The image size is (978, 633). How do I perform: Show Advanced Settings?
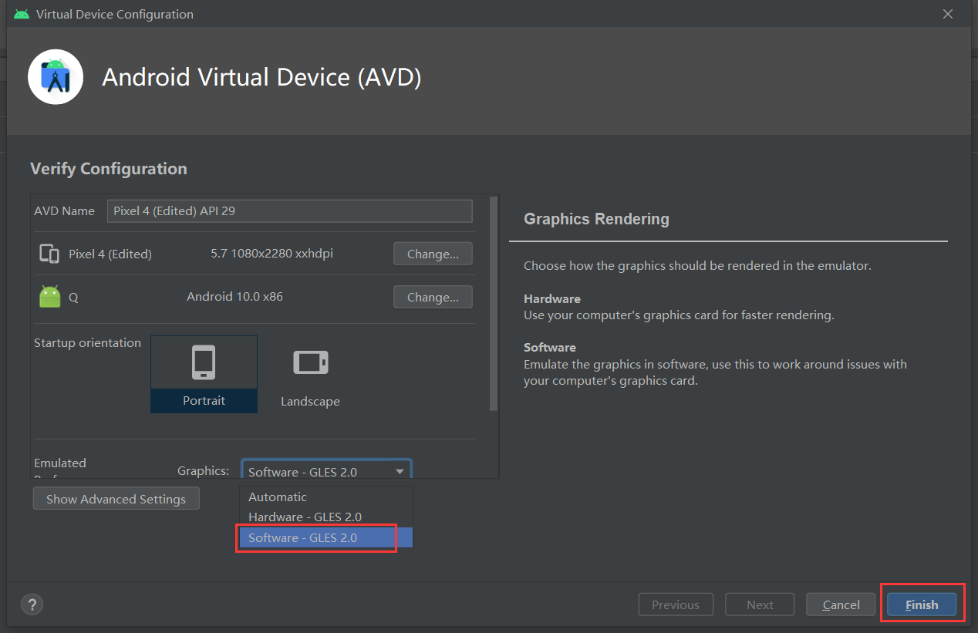point(116,499)
